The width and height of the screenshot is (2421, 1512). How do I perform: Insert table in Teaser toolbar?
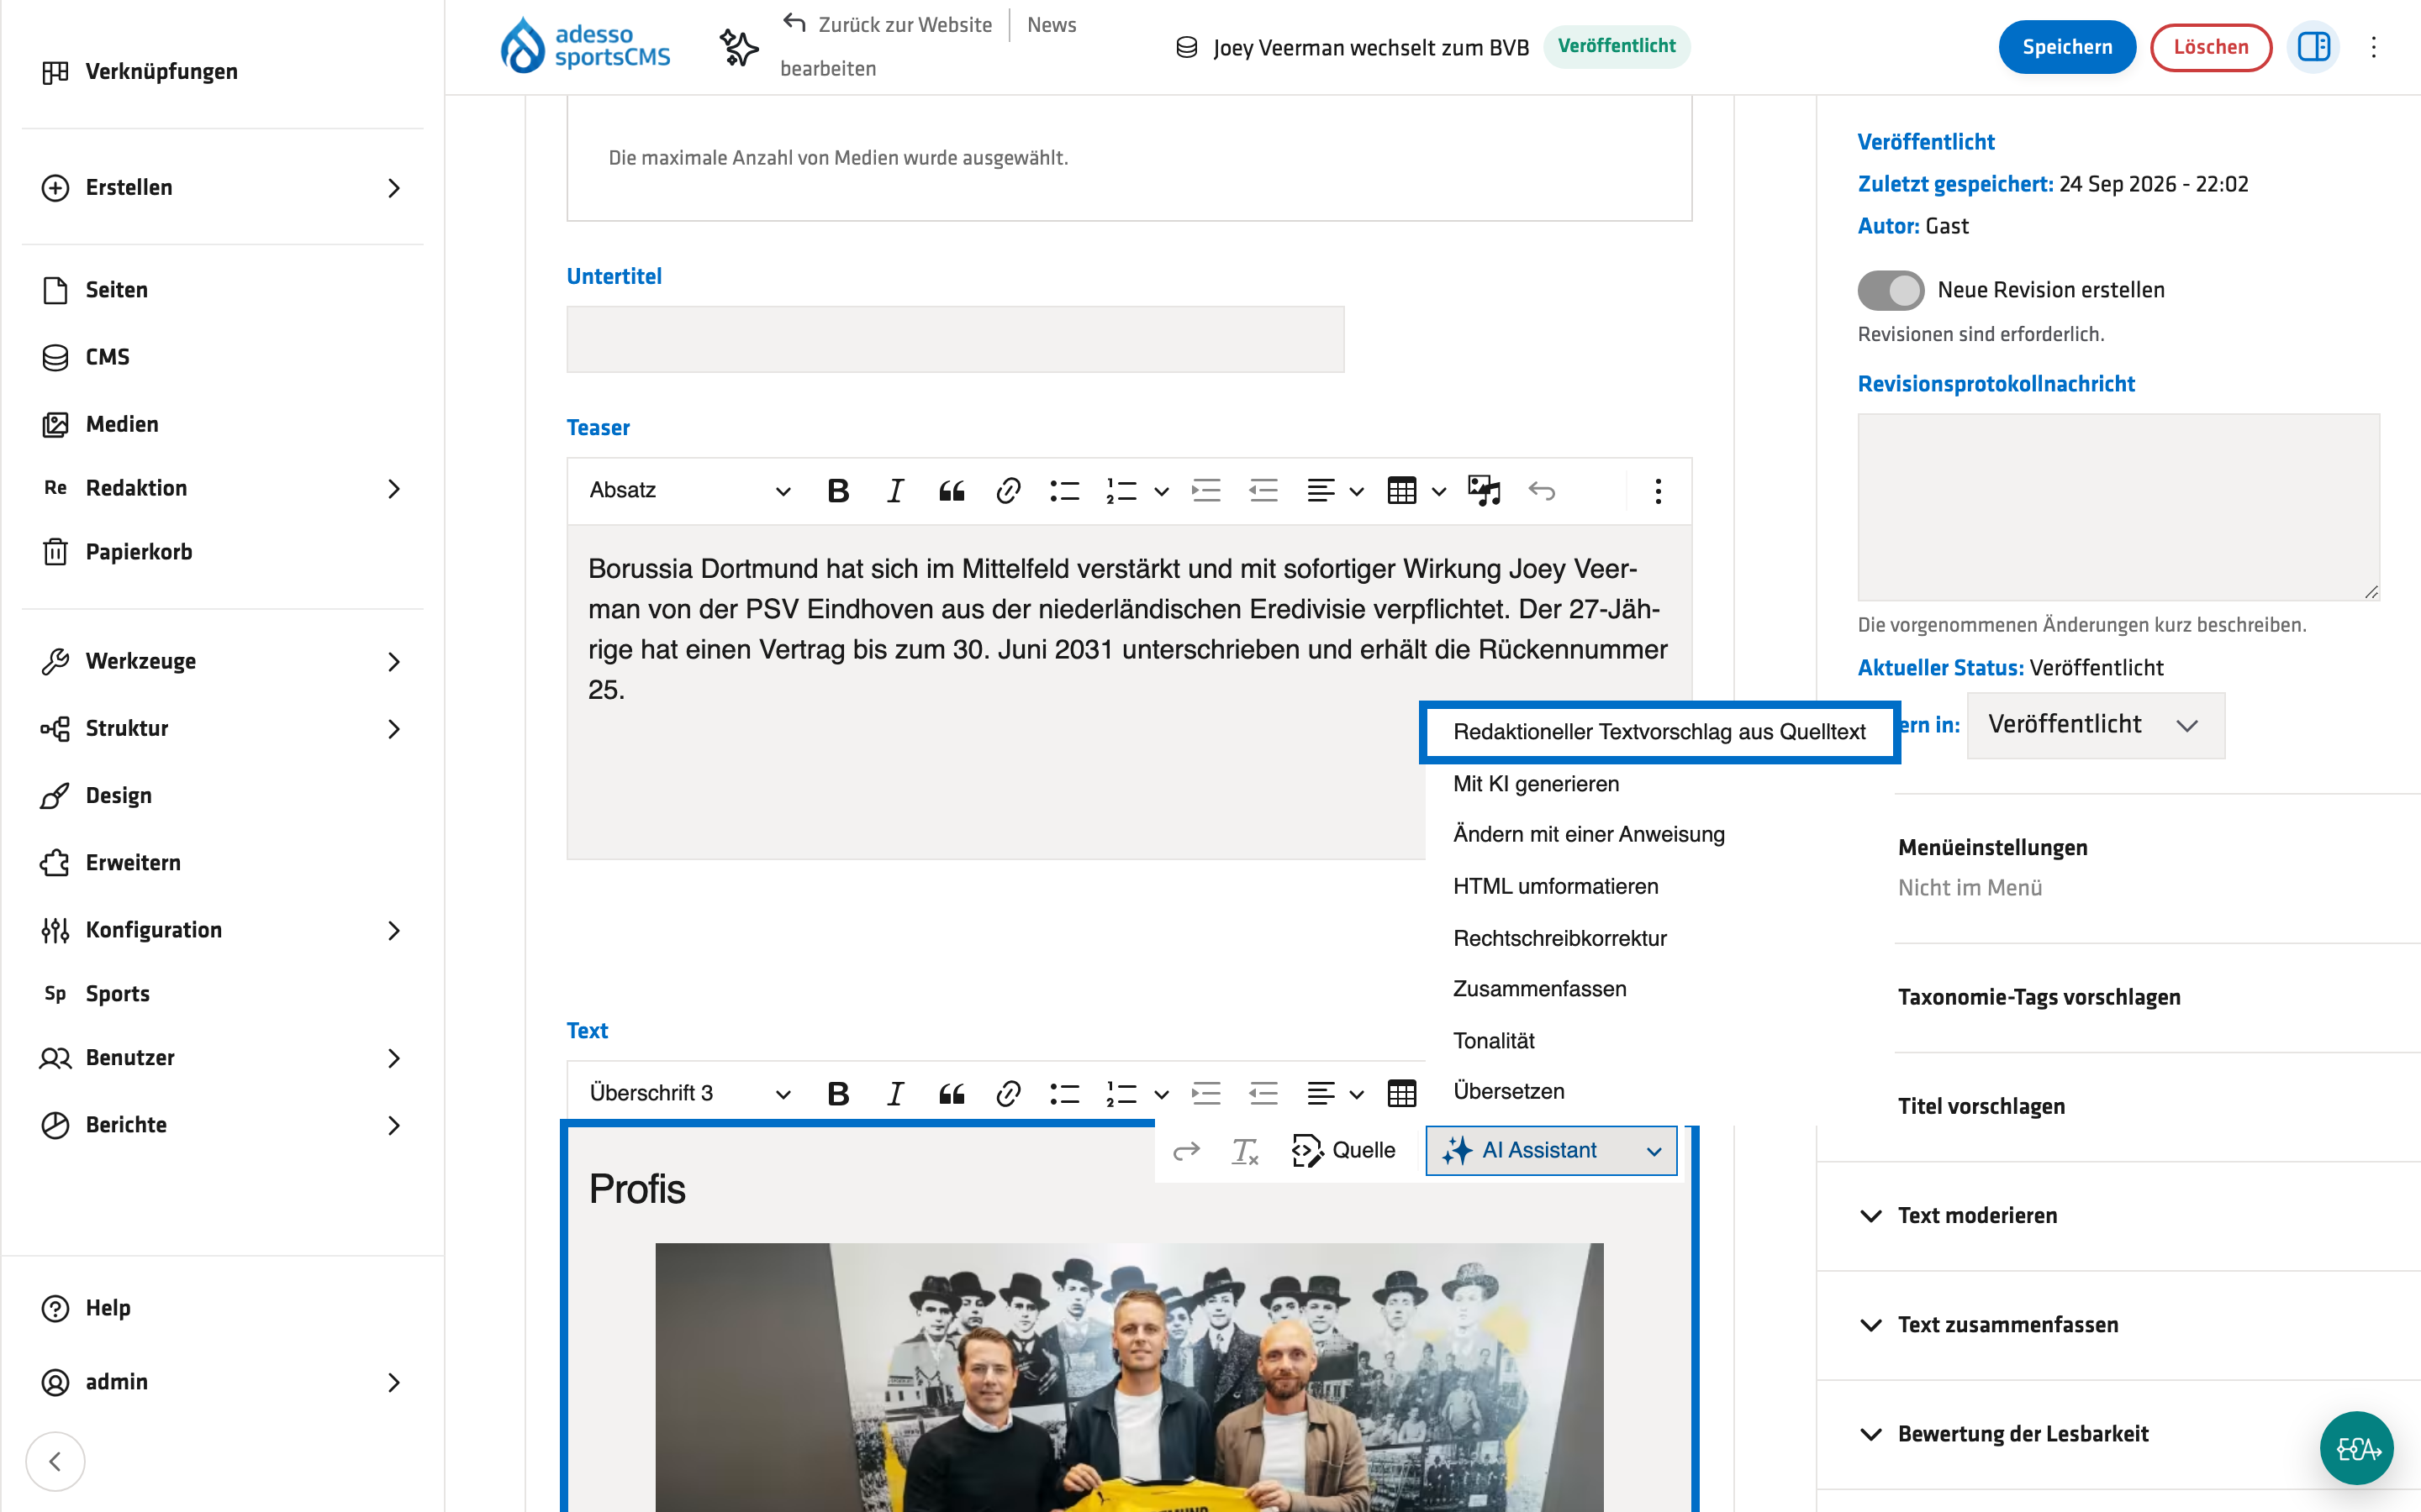1401,491
